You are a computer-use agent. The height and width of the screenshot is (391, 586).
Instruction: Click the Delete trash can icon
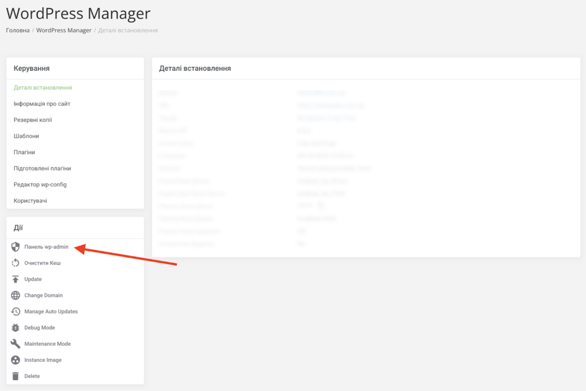[x=15, y=376]
